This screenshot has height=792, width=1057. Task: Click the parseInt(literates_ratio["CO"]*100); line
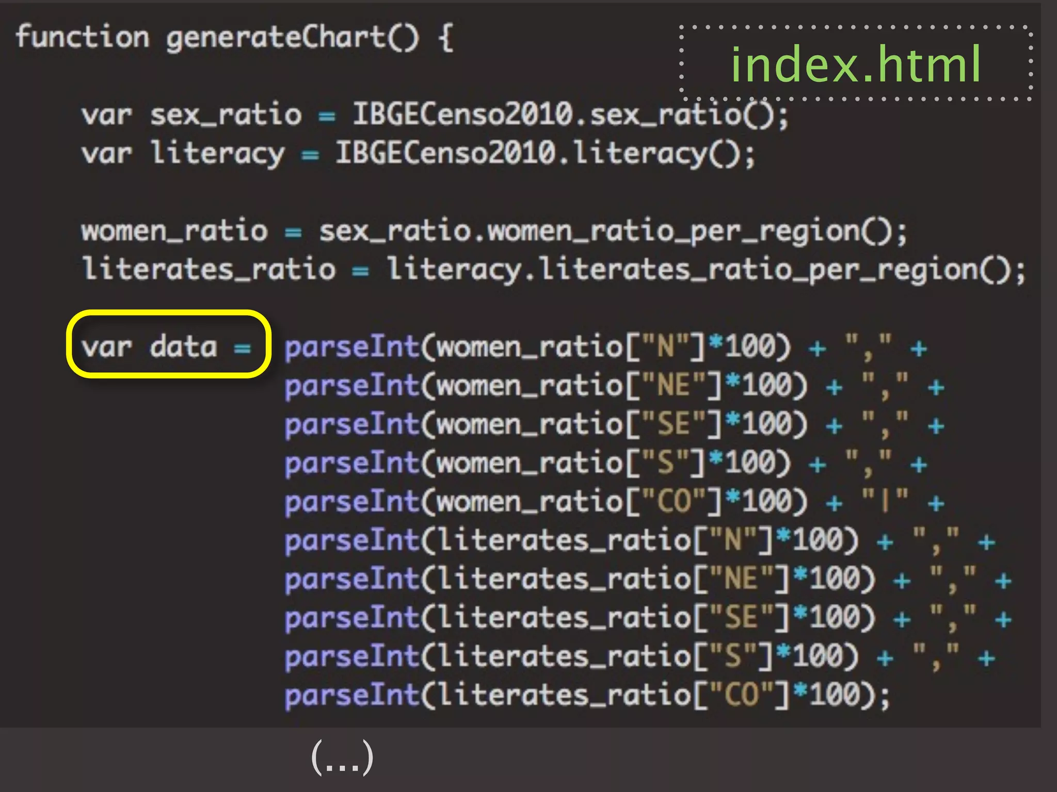pyautogui.click(x=588, y=695)
